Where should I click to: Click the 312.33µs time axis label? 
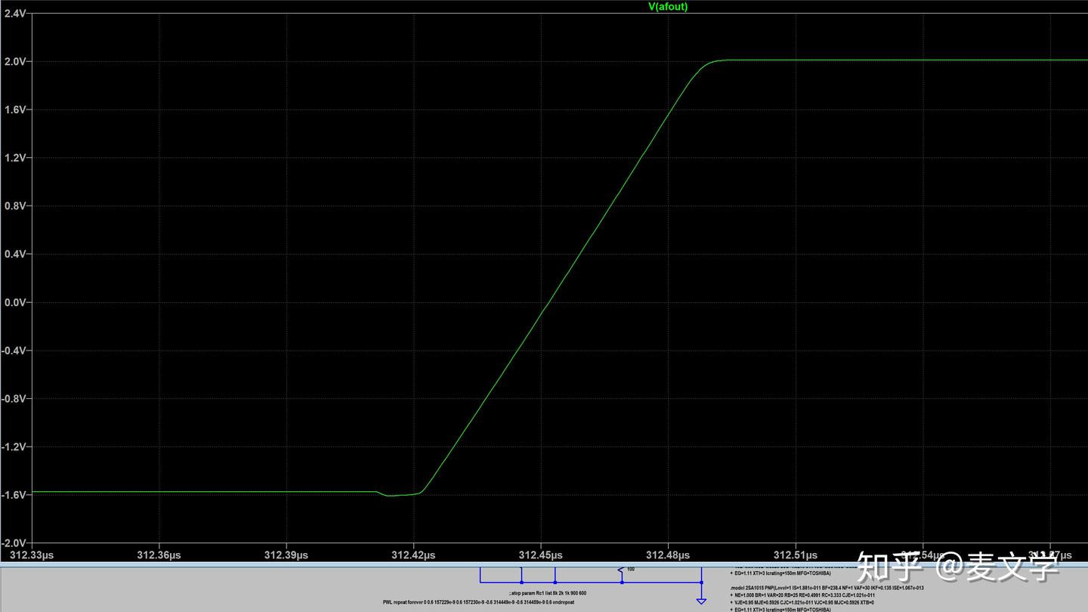32,555
